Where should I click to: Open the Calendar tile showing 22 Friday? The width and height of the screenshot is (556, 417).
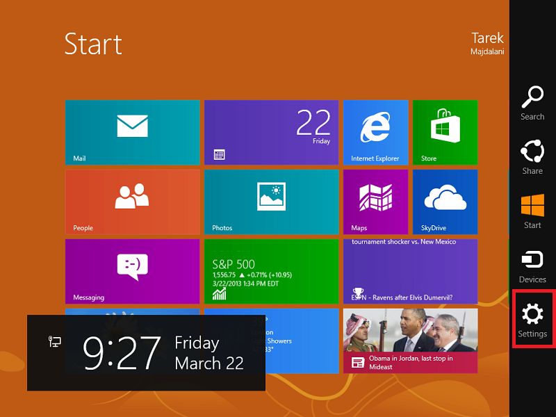271,132
